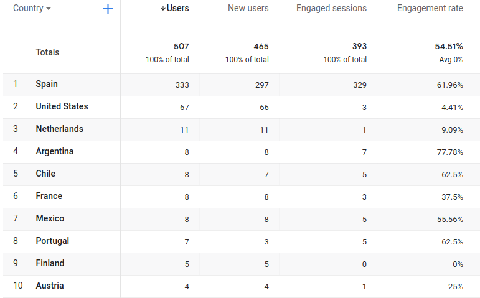
Task: Click the blue plus add-dimension icon
Action: (x=108, y=9)
